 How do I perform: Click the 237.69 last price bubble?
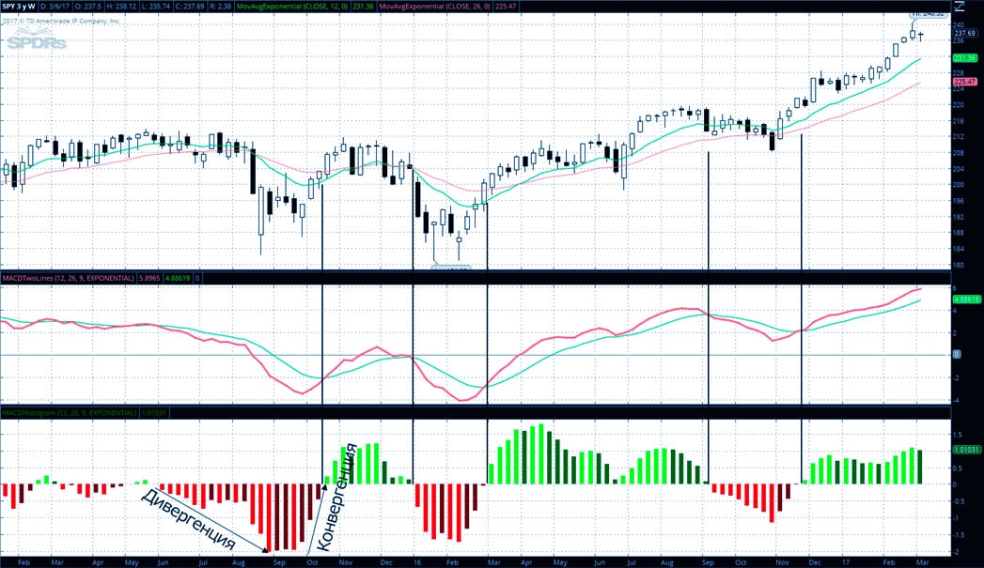965,33
